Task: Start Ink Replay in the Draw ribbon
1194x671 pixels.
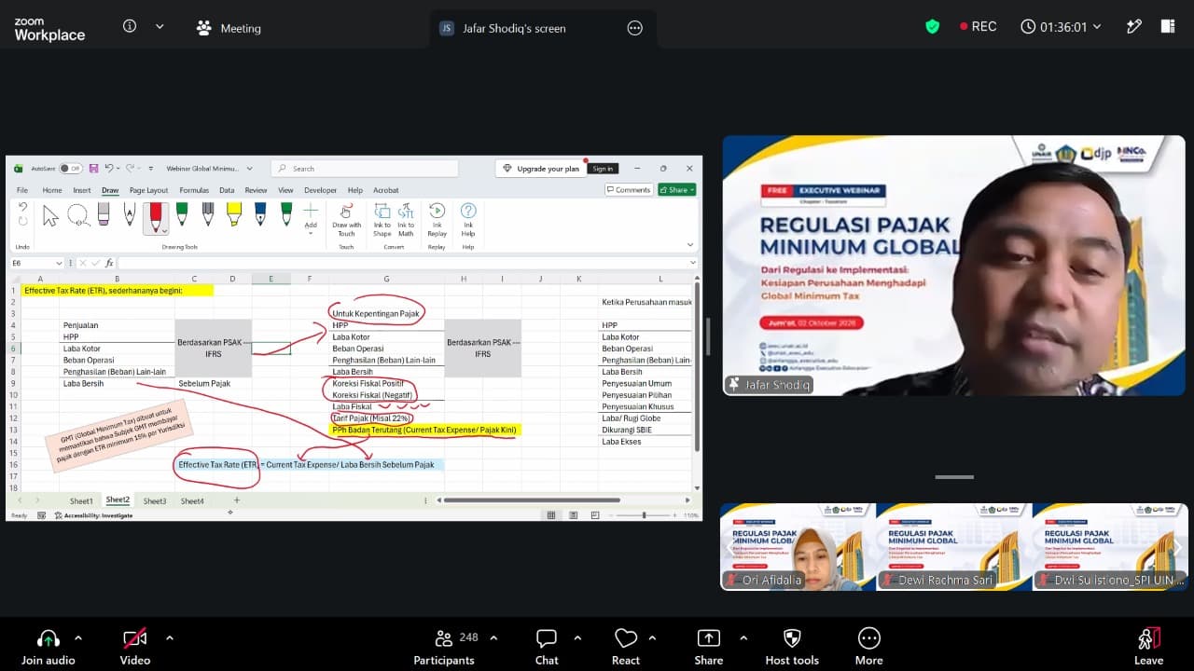Action: point(437,220)
